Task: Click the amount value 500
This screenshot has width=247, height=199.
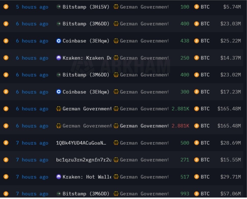Action: pyautogui.click(x=185, y=143)
